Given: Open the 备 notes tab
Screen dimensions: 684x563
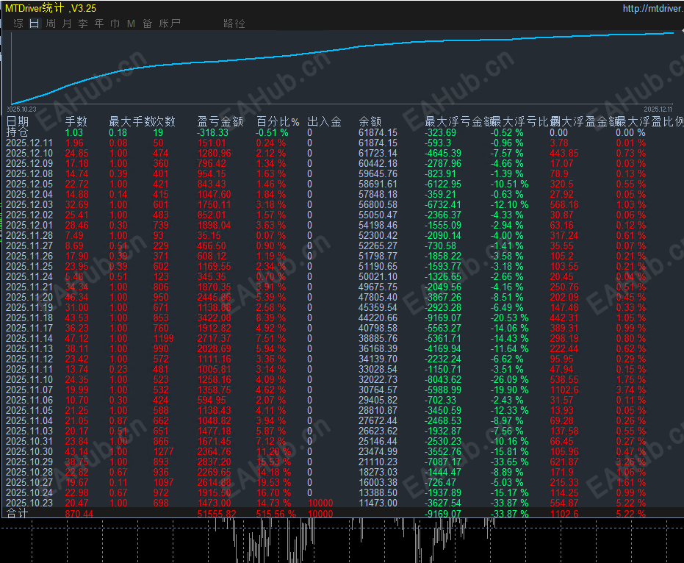Looking at the screenshot, I should 148,24.
